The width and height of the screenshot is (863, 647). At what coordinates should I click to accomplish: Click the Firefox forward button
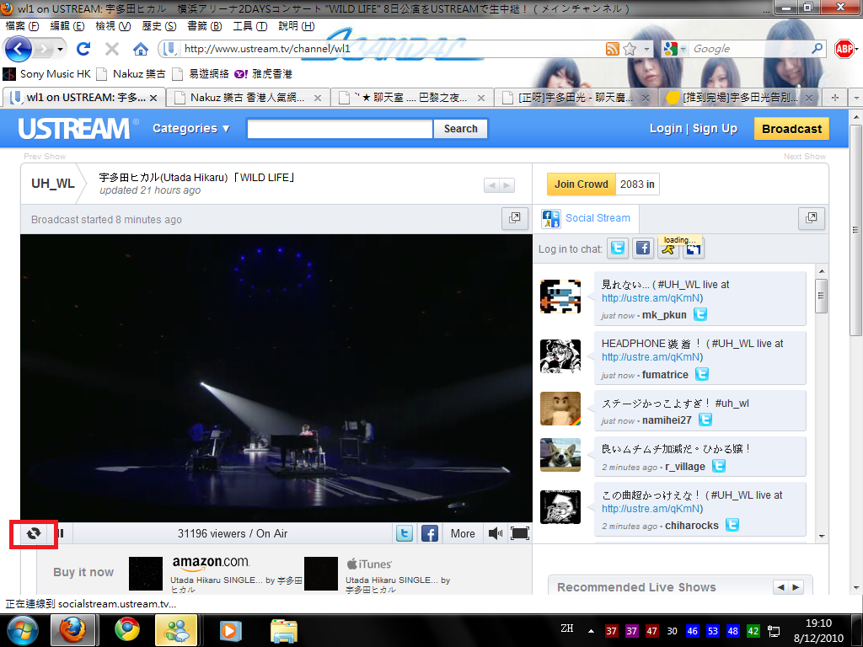click(44, 49)
